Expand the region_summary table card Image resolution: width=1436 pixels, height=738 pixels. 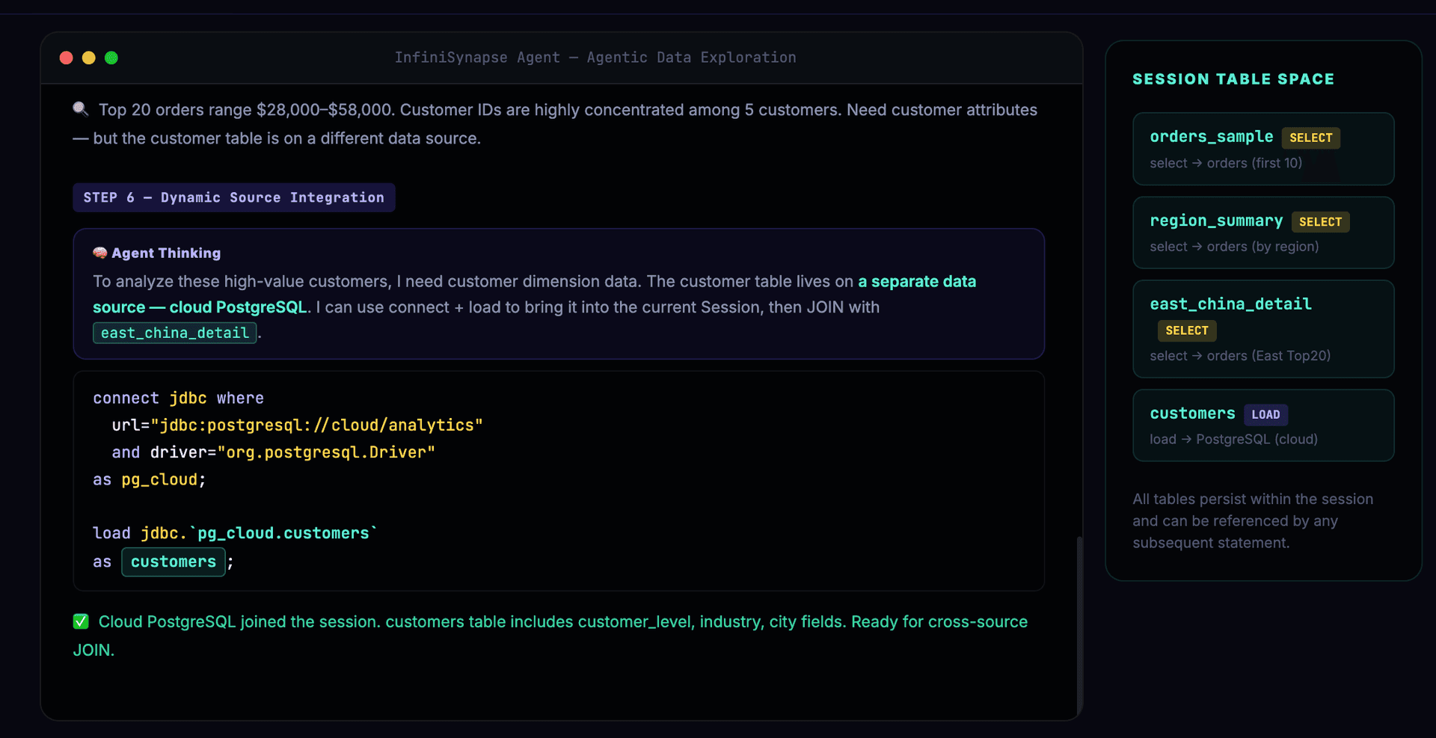pyautogui.click(x=1263, y=233)
